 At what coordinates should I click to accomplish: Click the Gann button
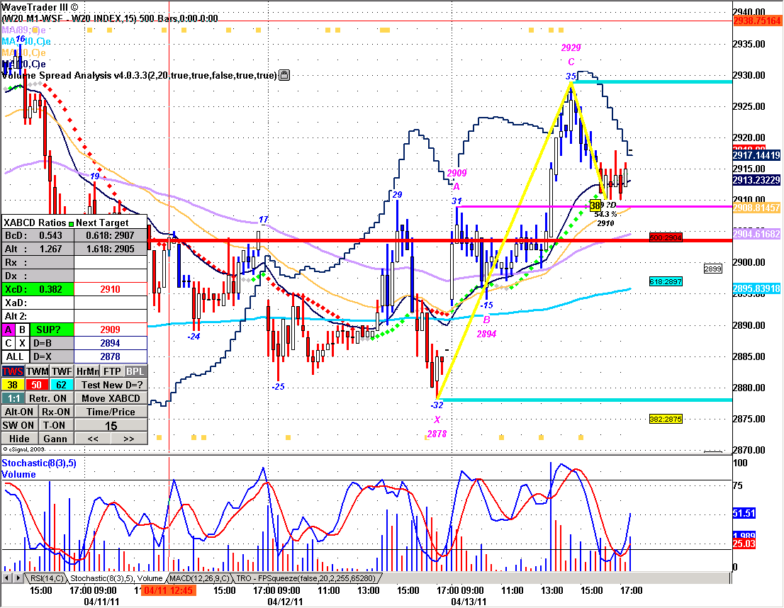coord(55,439)
